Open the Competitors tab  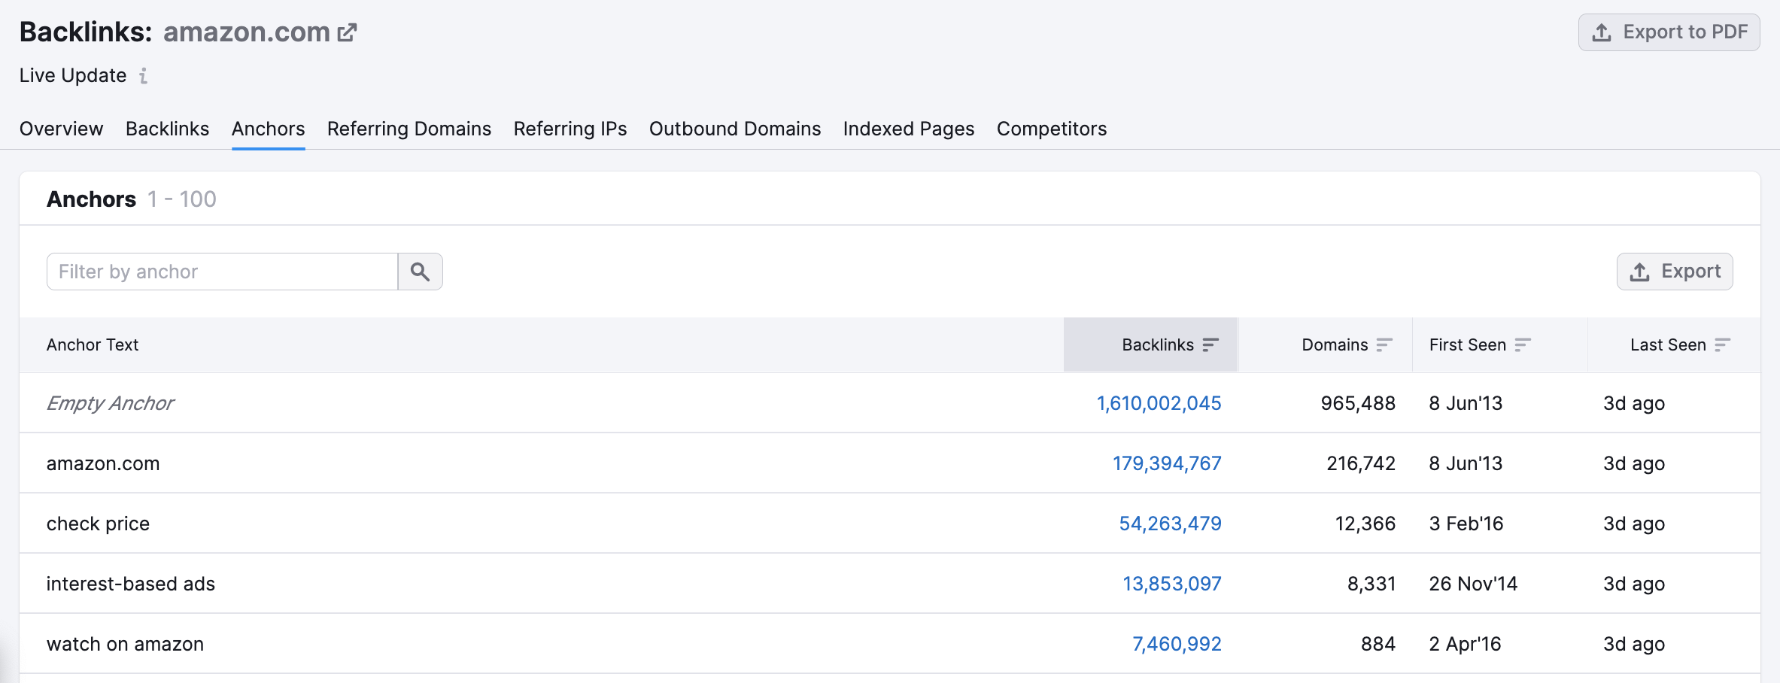1051,129
